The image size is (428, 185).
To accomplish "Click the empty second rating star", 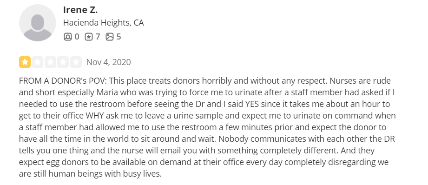I will [x=37, y=62].
